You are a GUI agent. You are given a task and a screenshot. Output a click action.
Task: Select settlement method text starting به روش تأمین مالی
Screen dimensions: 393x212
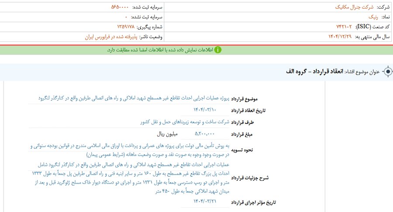(x=130, y=150)
